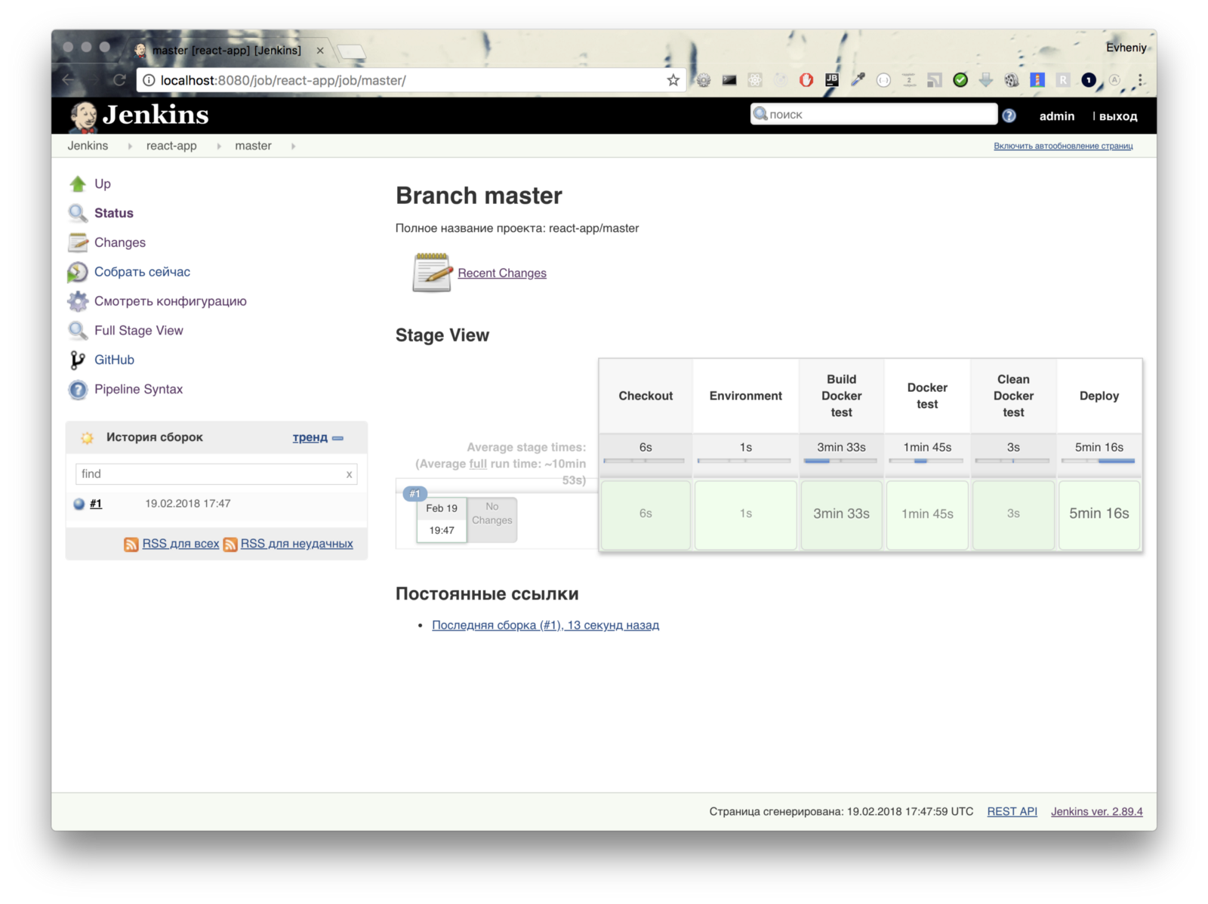Click the red Opera extension icon

click(x=806, y=80)
